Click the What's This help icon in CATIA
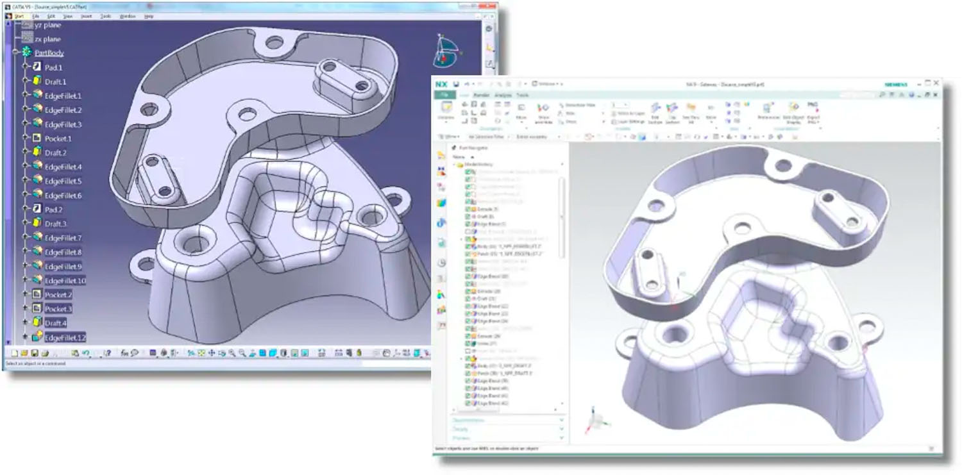Image resolution: width=962 pixels, height=475 pixels. coord(107,353)
